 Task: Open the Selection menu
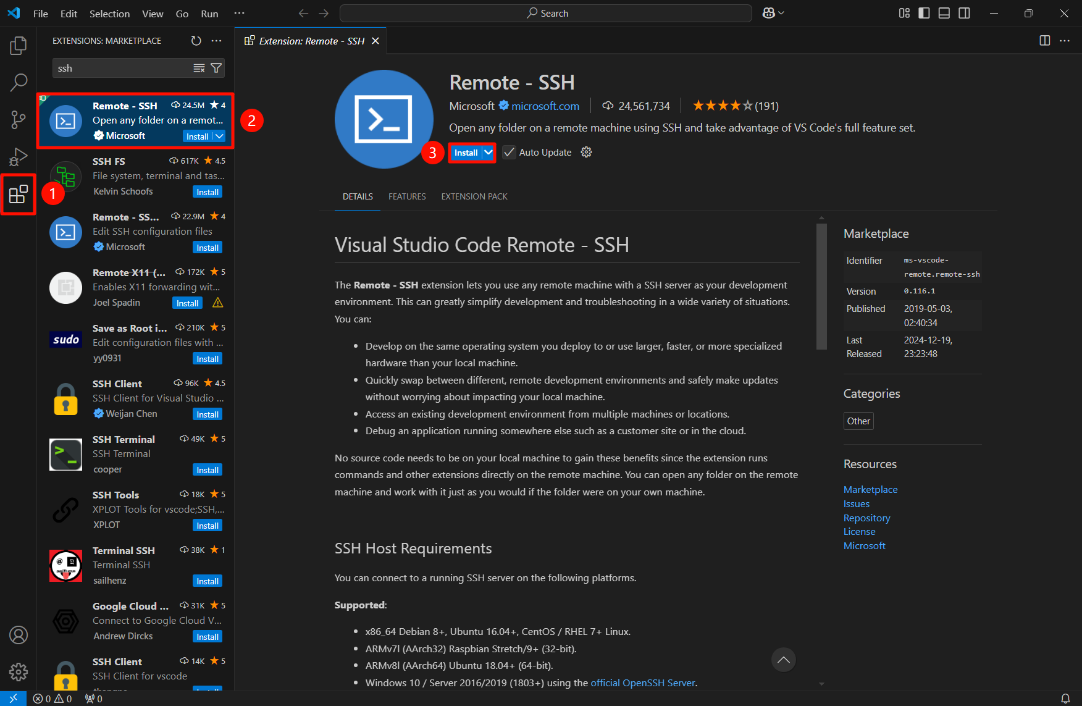point(109,14)
